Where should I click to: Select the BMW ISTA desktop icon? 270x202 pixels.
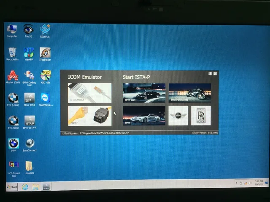[x=30, y=100]
